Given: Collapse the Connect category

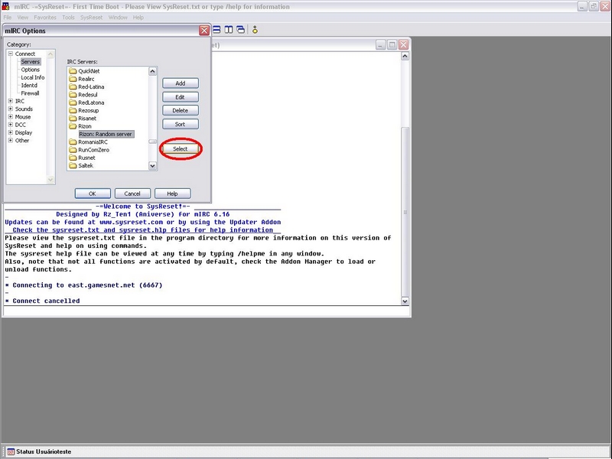Looking at the screenshot, I should pyautogui.click(x=10, y=54).
